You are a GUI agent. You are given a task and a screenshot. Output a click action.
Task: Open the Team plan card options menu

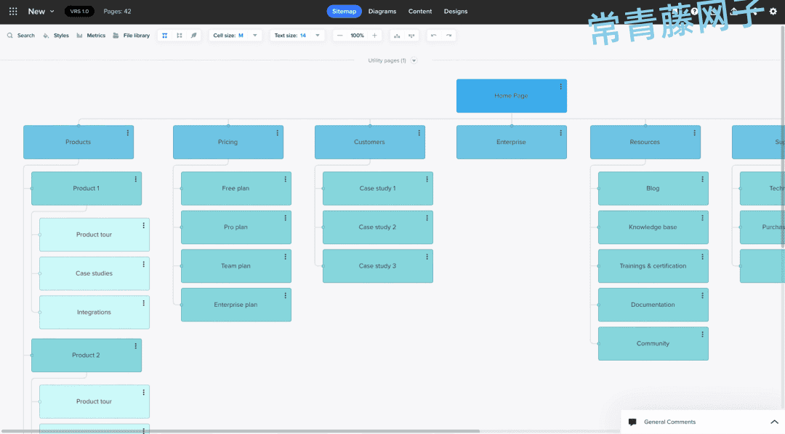[x=286, y=257]
